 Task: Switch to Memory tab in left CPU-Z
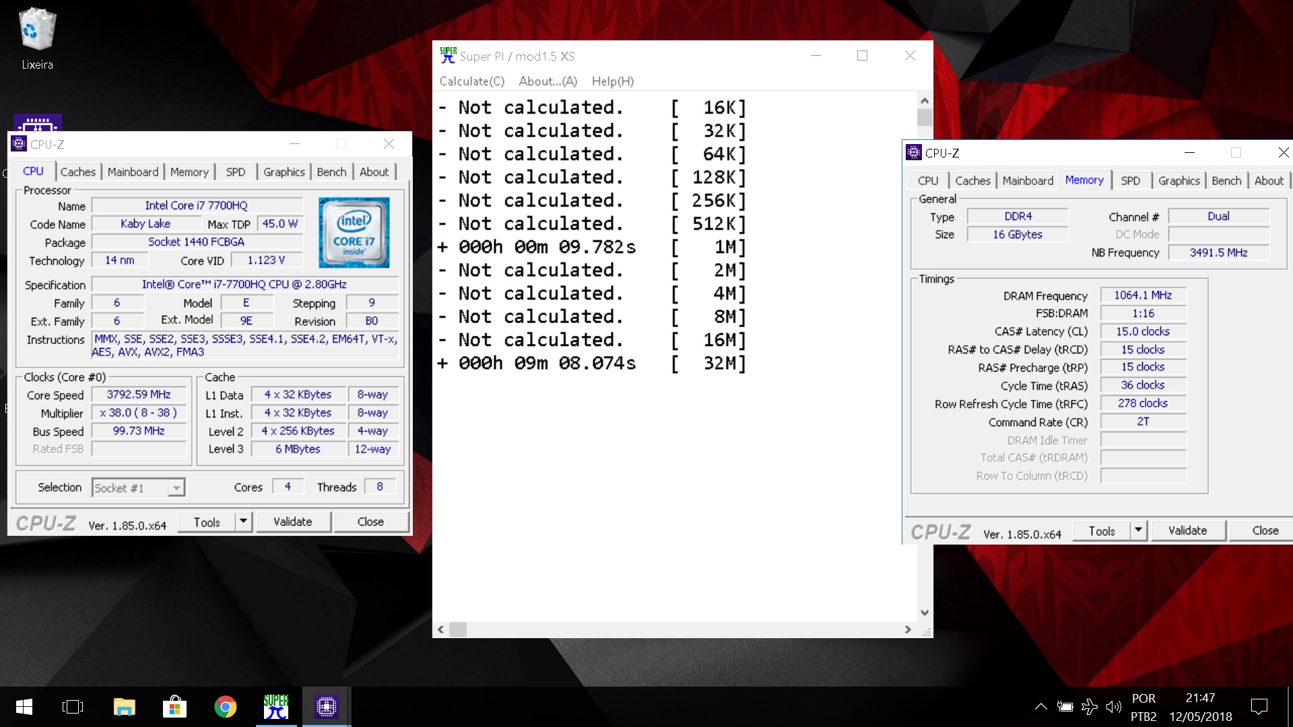(189, 172)
